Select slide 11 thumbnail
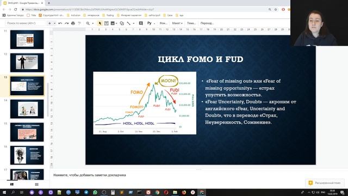Image resolution: width=348 pixels, height=196 pixels. point(27,40)
